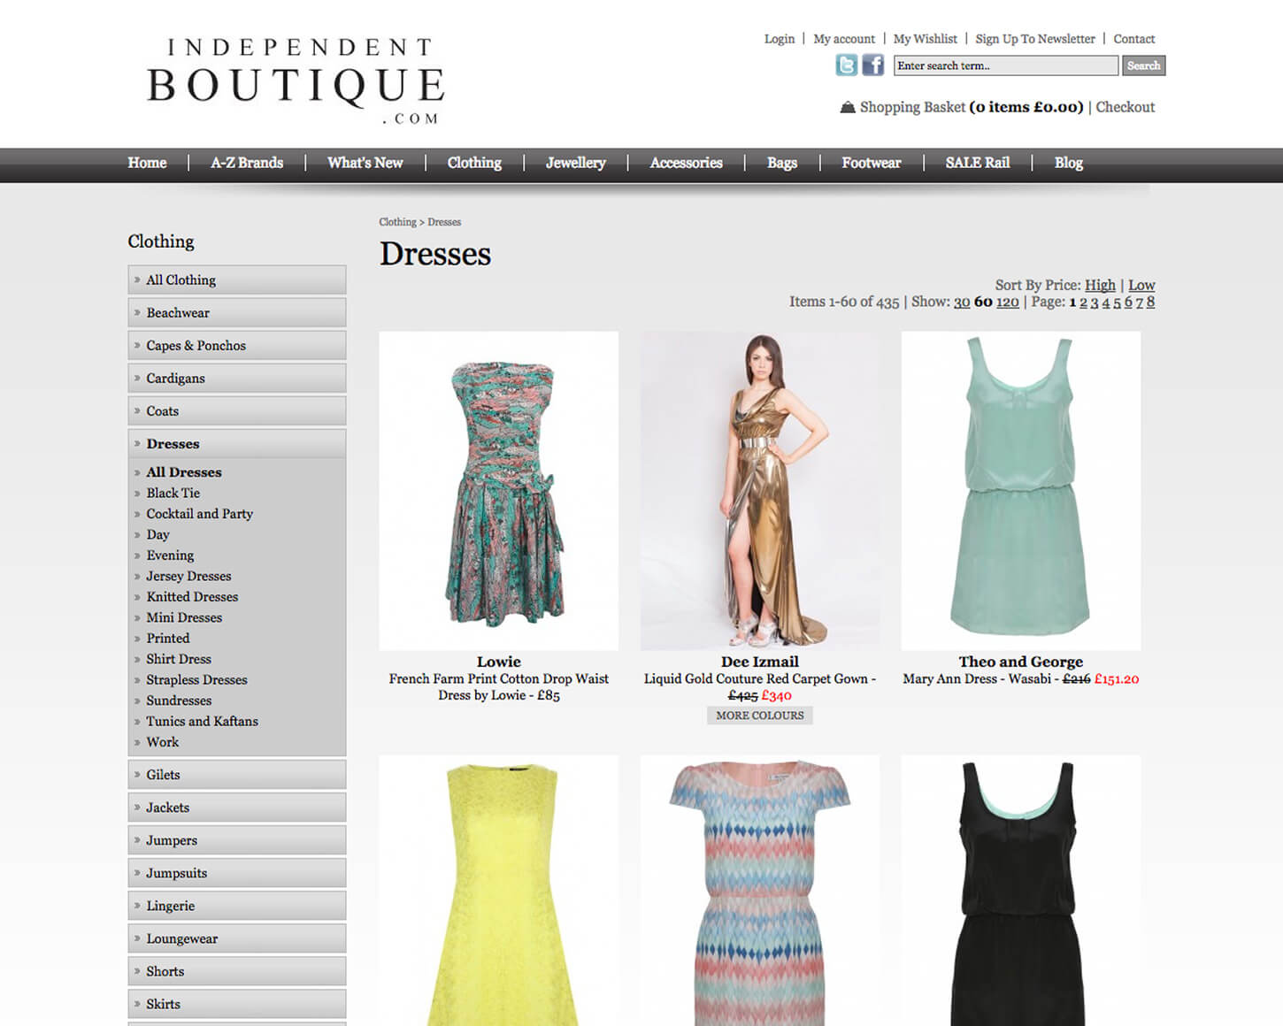The height and width of the screenshot is (1026, 1283).
Task: Open the Mary Ann Dress Wasabi thumbnail
Action: coord(1021,491)
